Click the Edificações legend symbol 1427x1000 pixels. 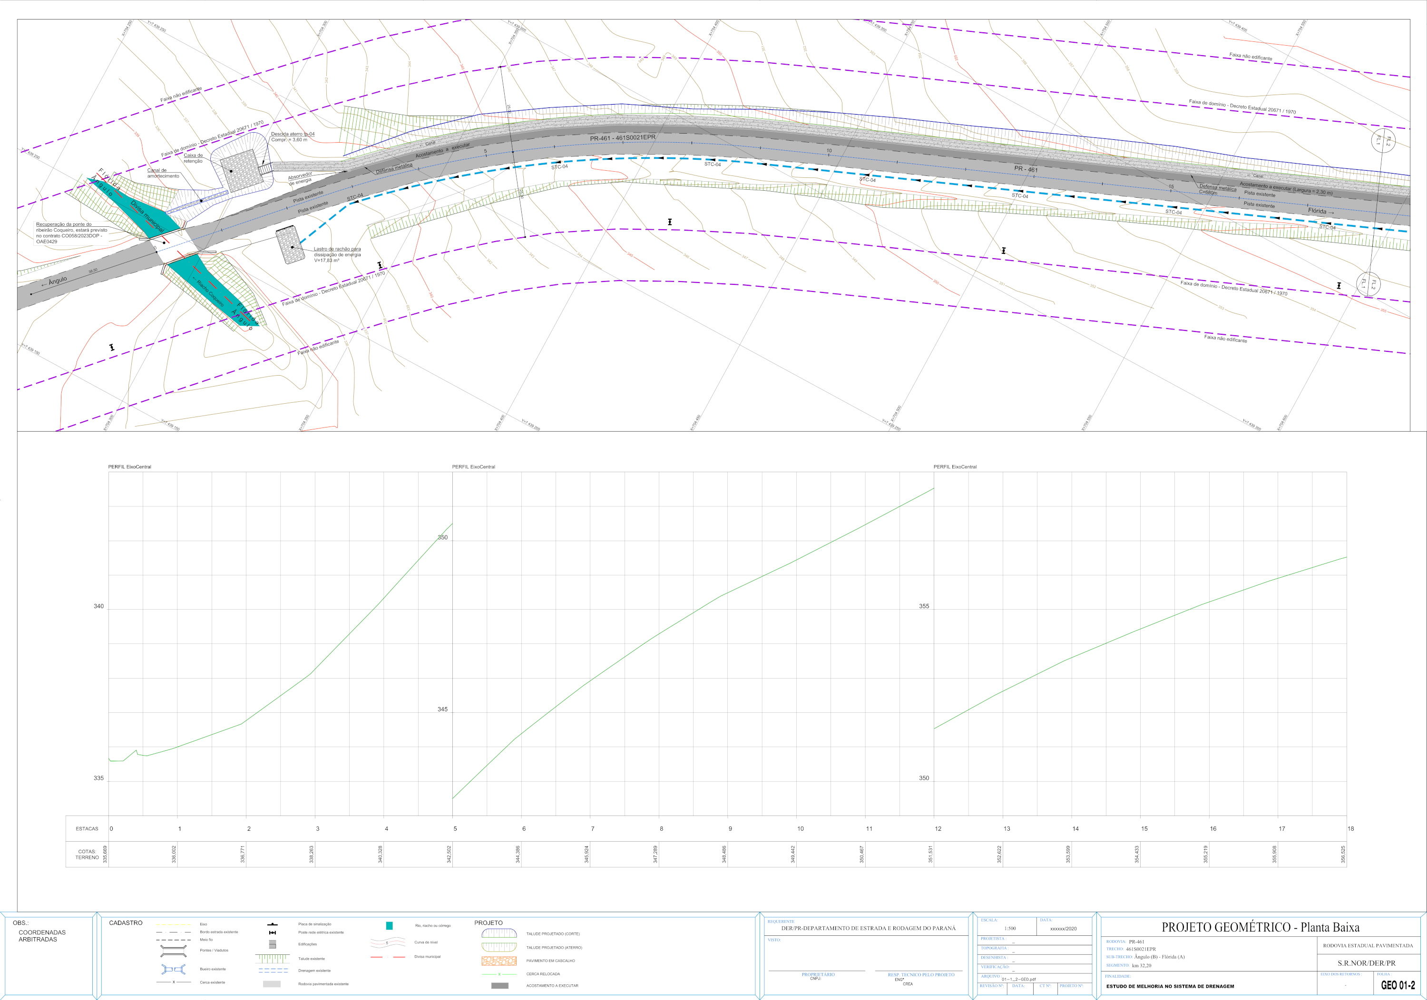(272, 944)
